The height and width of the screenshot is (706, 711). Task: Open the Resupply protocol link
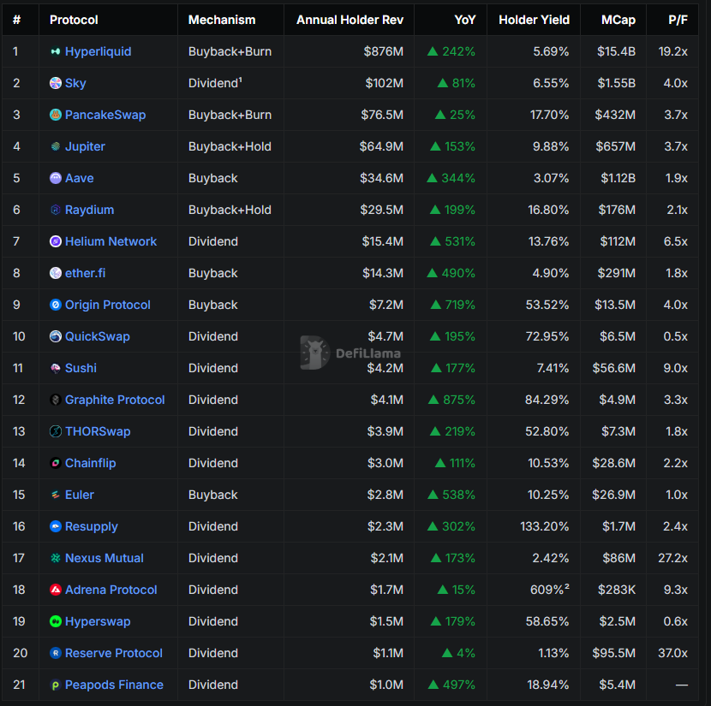point(92,526)
